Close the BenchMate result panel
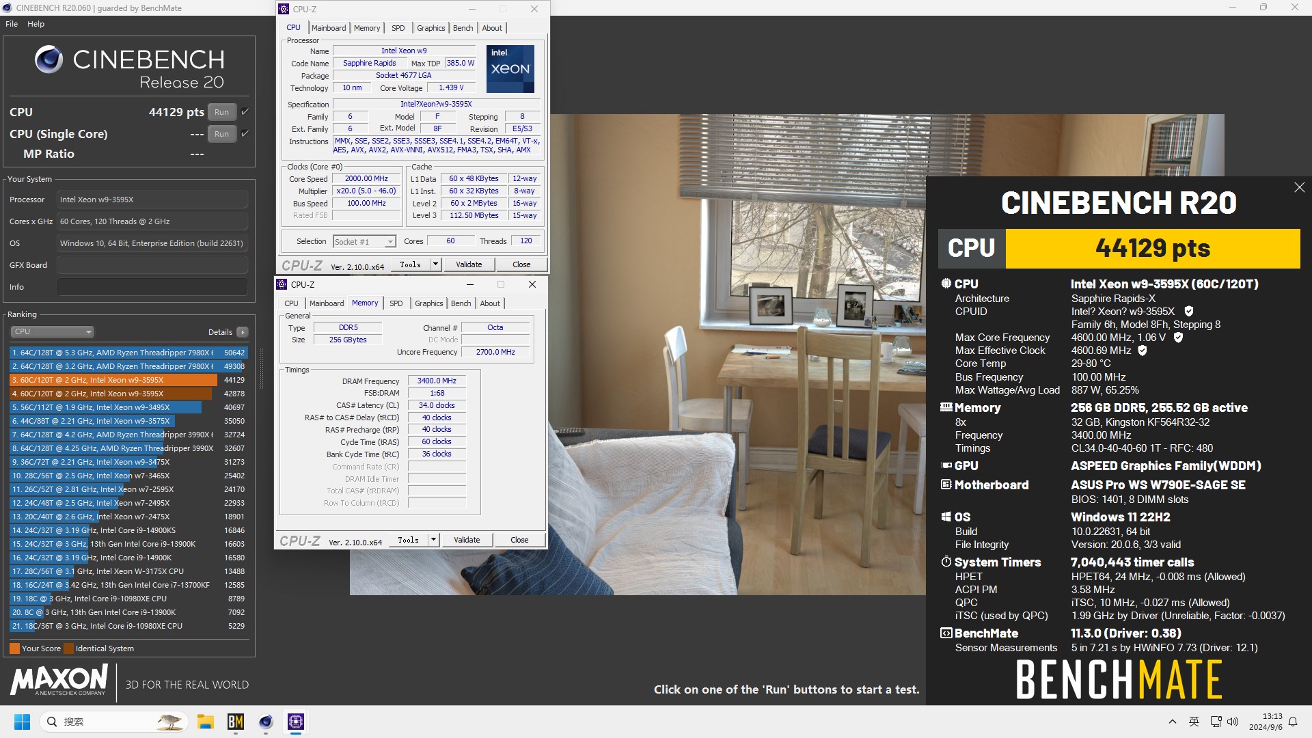Image resolution: width=1312 pixels, height=738 pixels. coord(1299,187)
